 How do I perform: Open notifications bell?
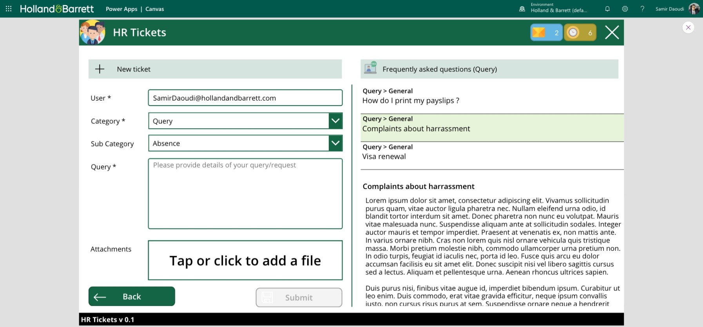coord(607,9)
